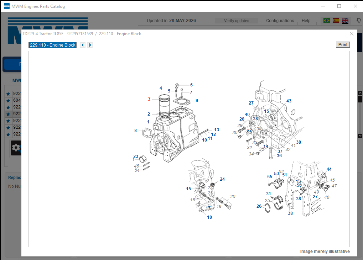Open the Help menu
This screenshot has width=363, height=260.
coord(306,21)
